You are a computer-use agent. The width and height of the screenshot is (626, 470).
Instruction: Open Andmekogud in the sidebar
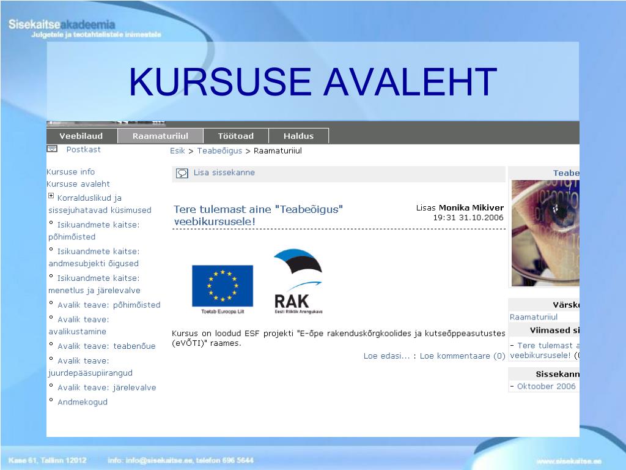pos(83,402)
